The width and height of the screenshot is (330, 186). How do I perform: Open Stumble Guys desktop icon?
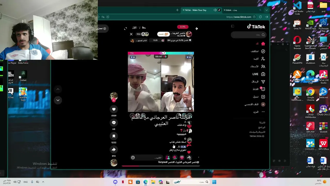23,94
